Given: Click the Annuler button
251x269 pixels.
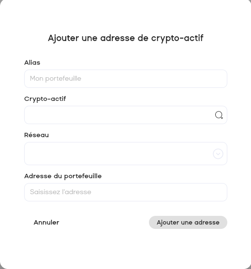Looking at the screenshot, I should [x=46, y=222].
